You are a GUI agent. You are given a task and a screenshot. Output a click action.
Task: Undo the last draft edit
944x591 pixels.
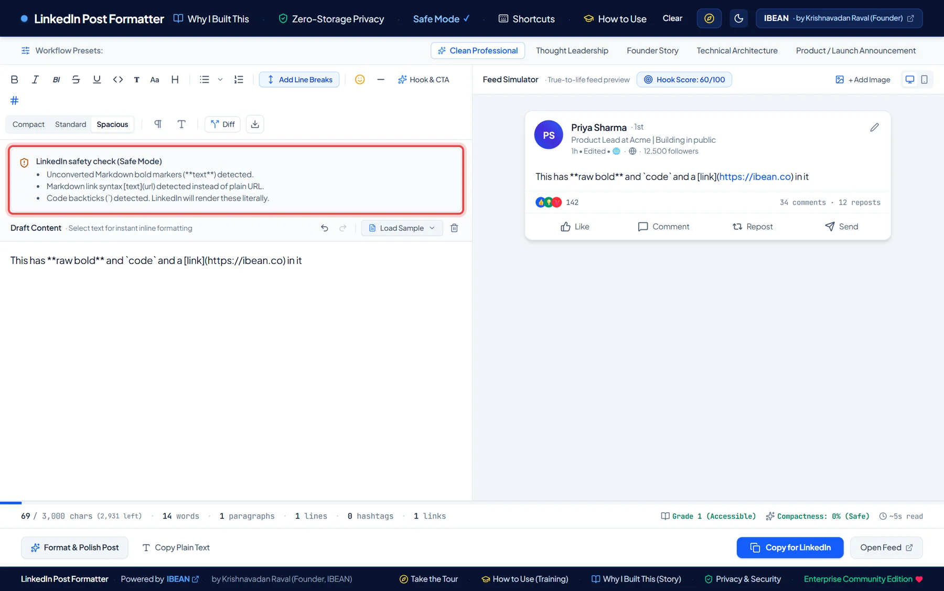pos(325,228)
